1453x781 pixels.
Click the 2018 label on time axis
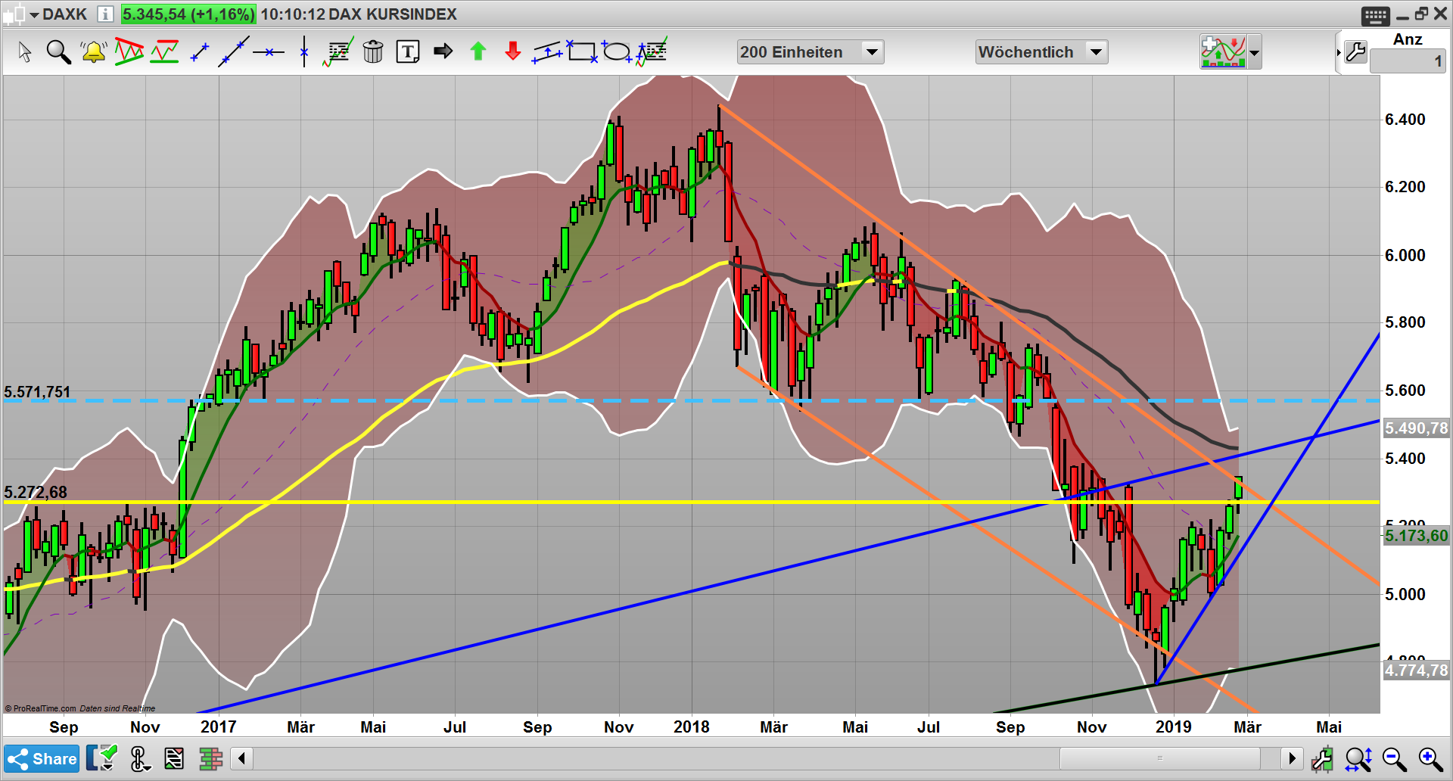click(x=692, y=727)
